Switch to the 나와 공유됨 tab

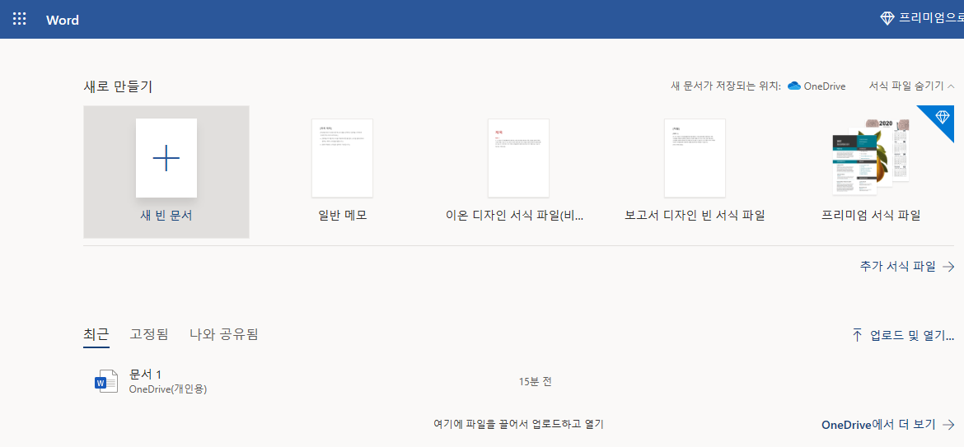pos(224,335)
